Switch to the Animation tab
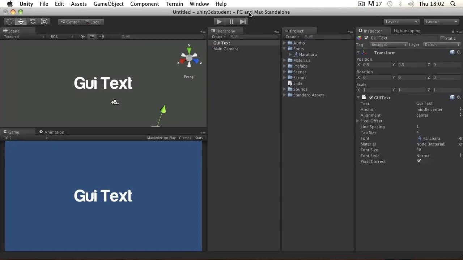The width and height of the screenshot is (463, 260). pos(52,132)
